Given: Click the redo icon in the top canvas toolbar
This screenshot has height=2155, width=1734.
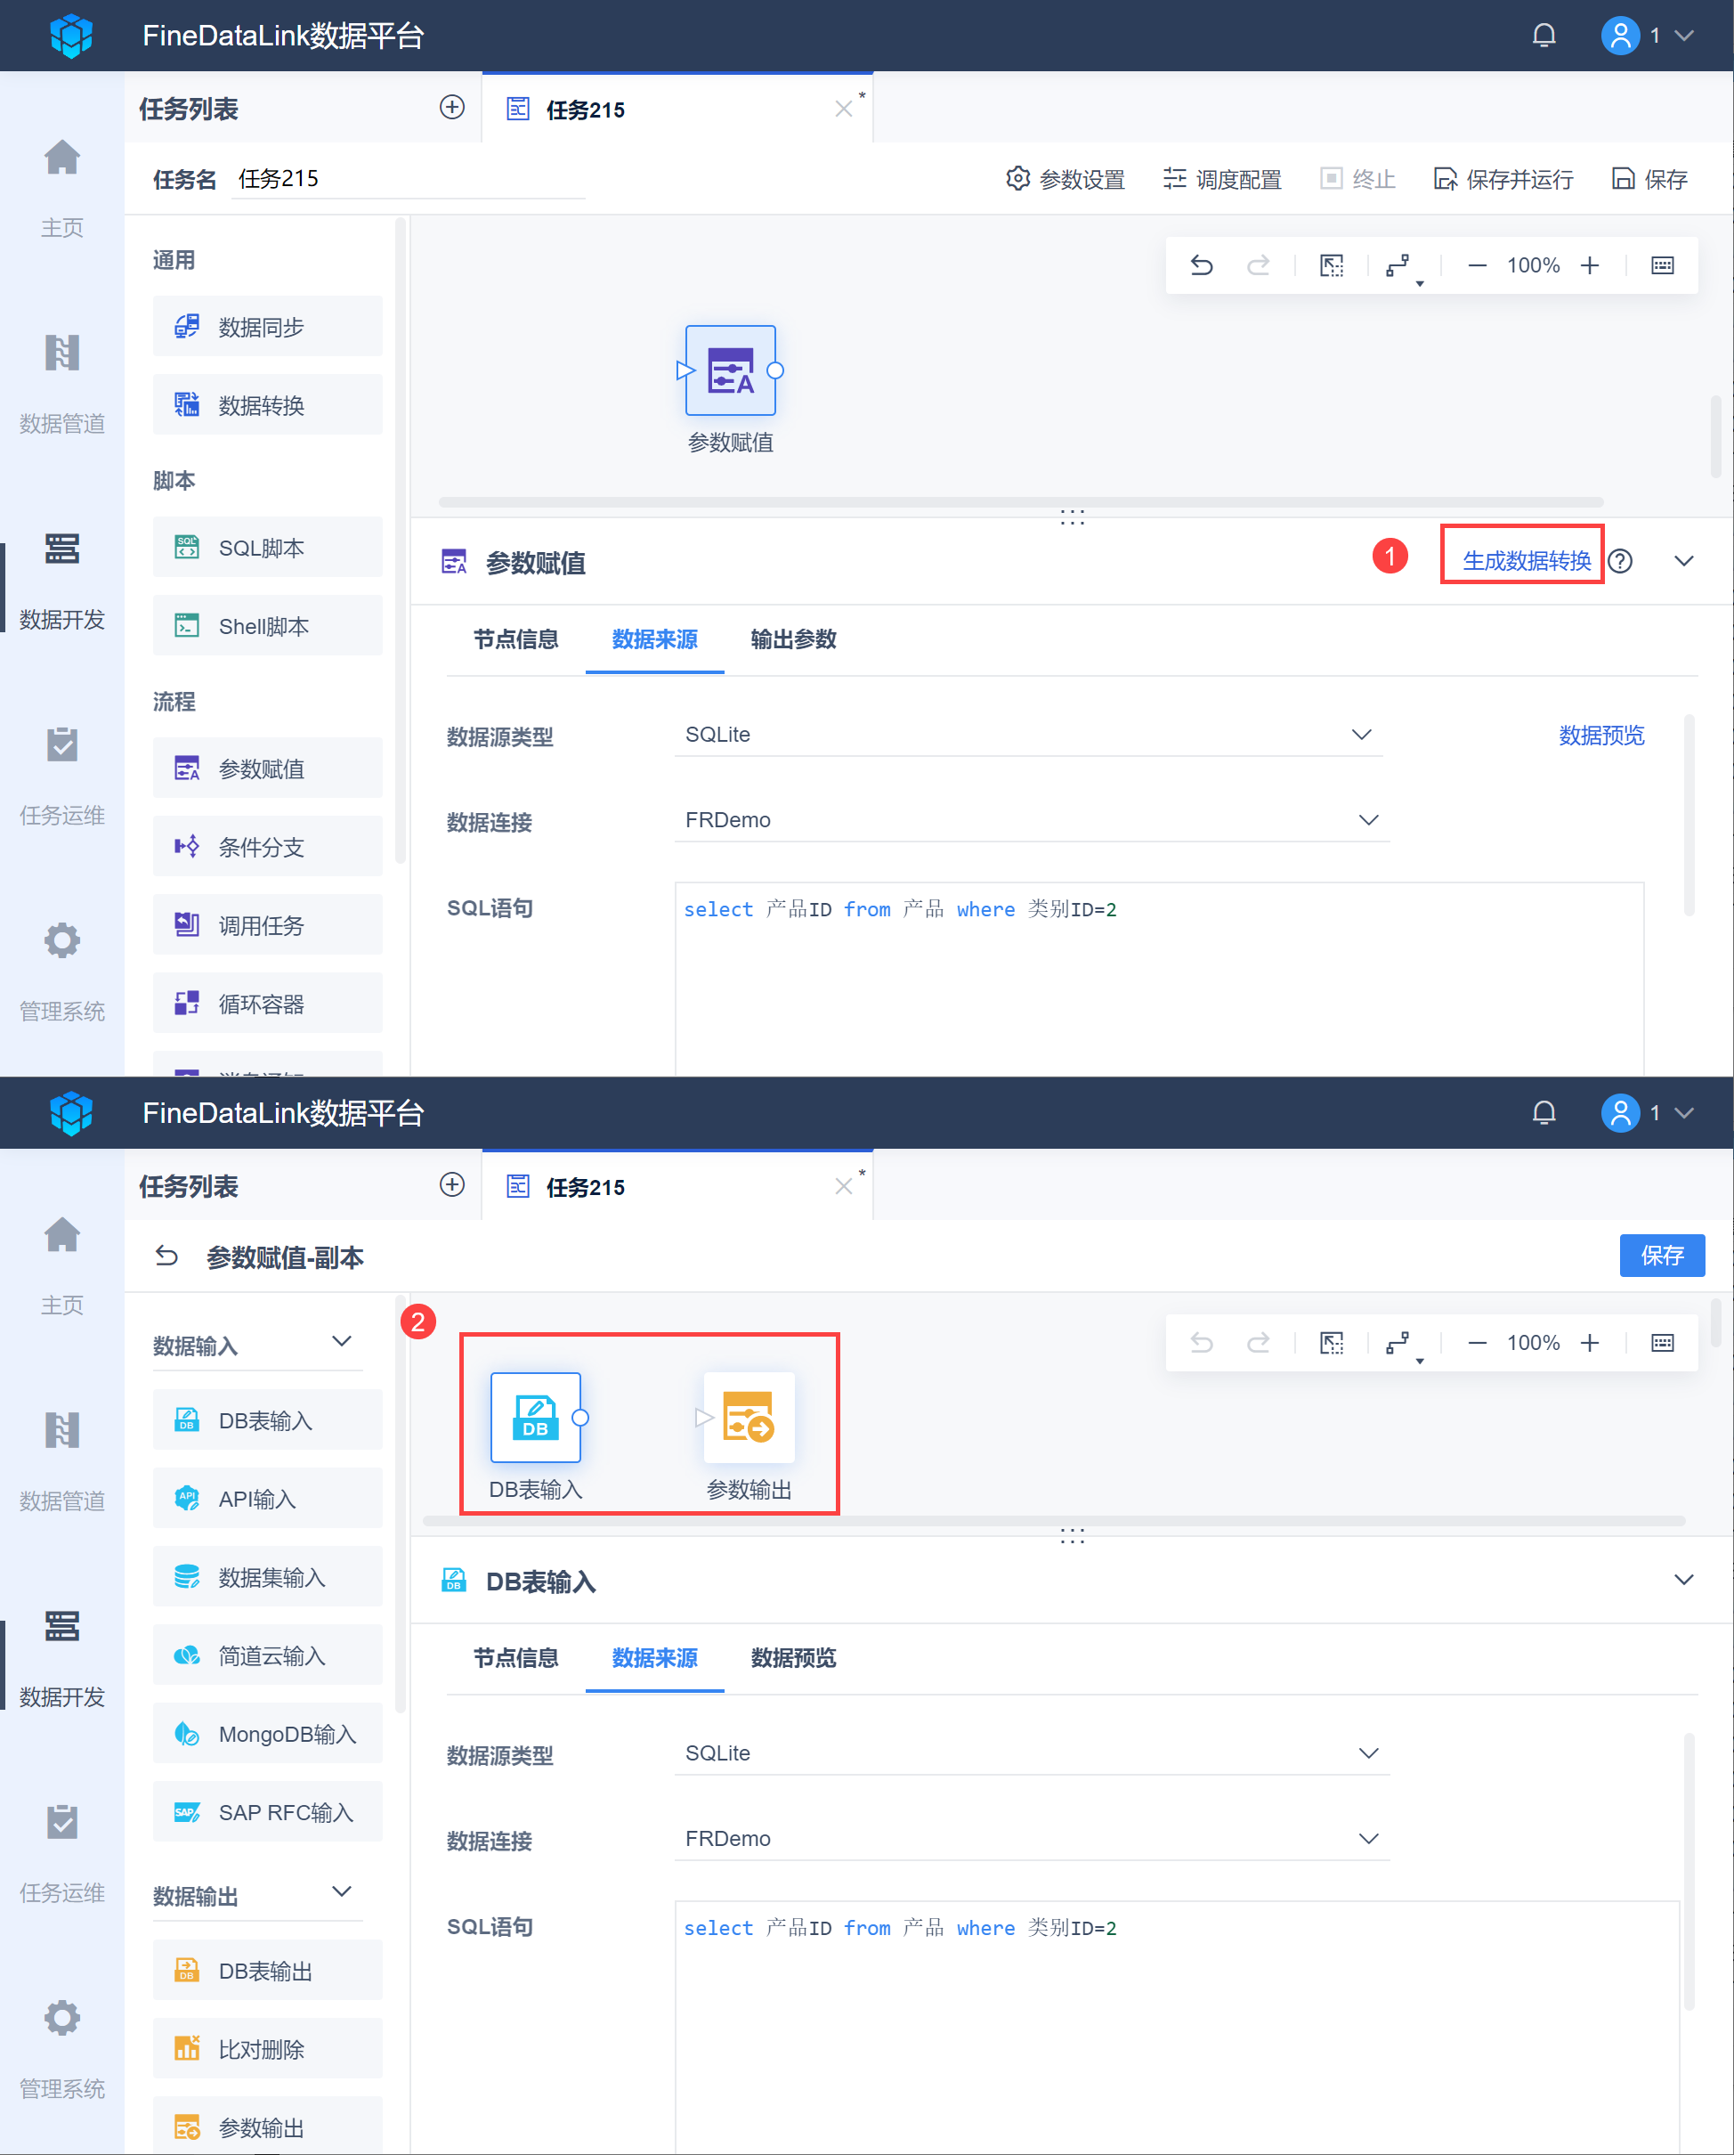Looking at the screenshot, I should click(1259, 264).
